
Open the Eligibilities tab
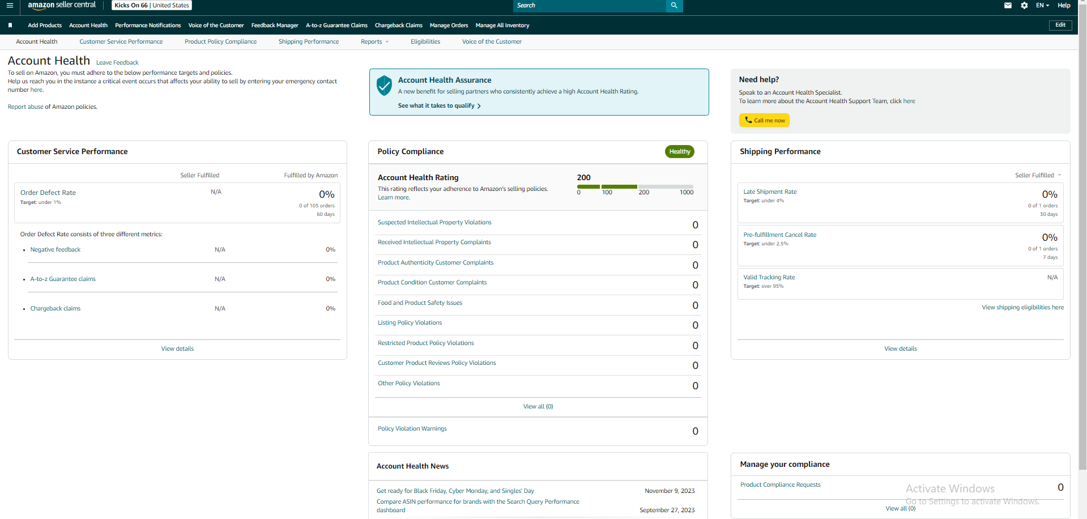[x=425, y=42]
